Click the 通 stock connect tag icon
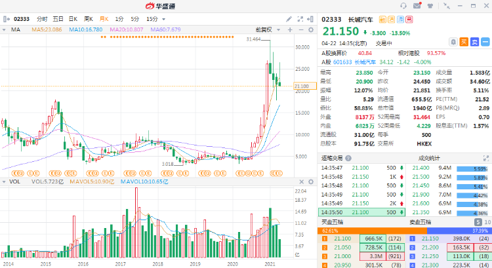This screenshot has height=268, width=492. point(400,20)
